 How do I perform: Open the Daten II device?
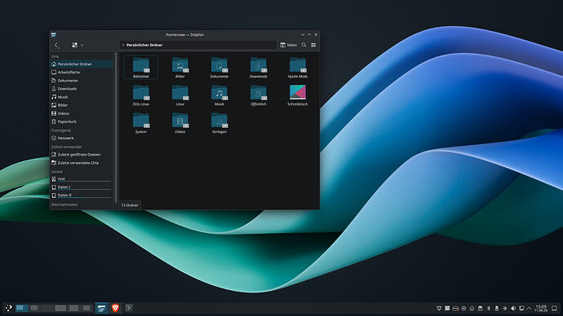(82, 195)
